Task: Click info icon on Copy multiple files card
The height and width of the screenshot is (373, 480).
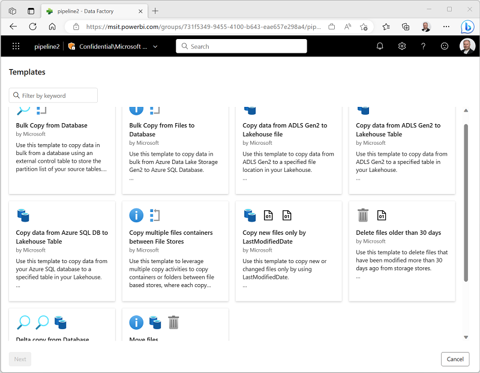Action: point(136,215)
